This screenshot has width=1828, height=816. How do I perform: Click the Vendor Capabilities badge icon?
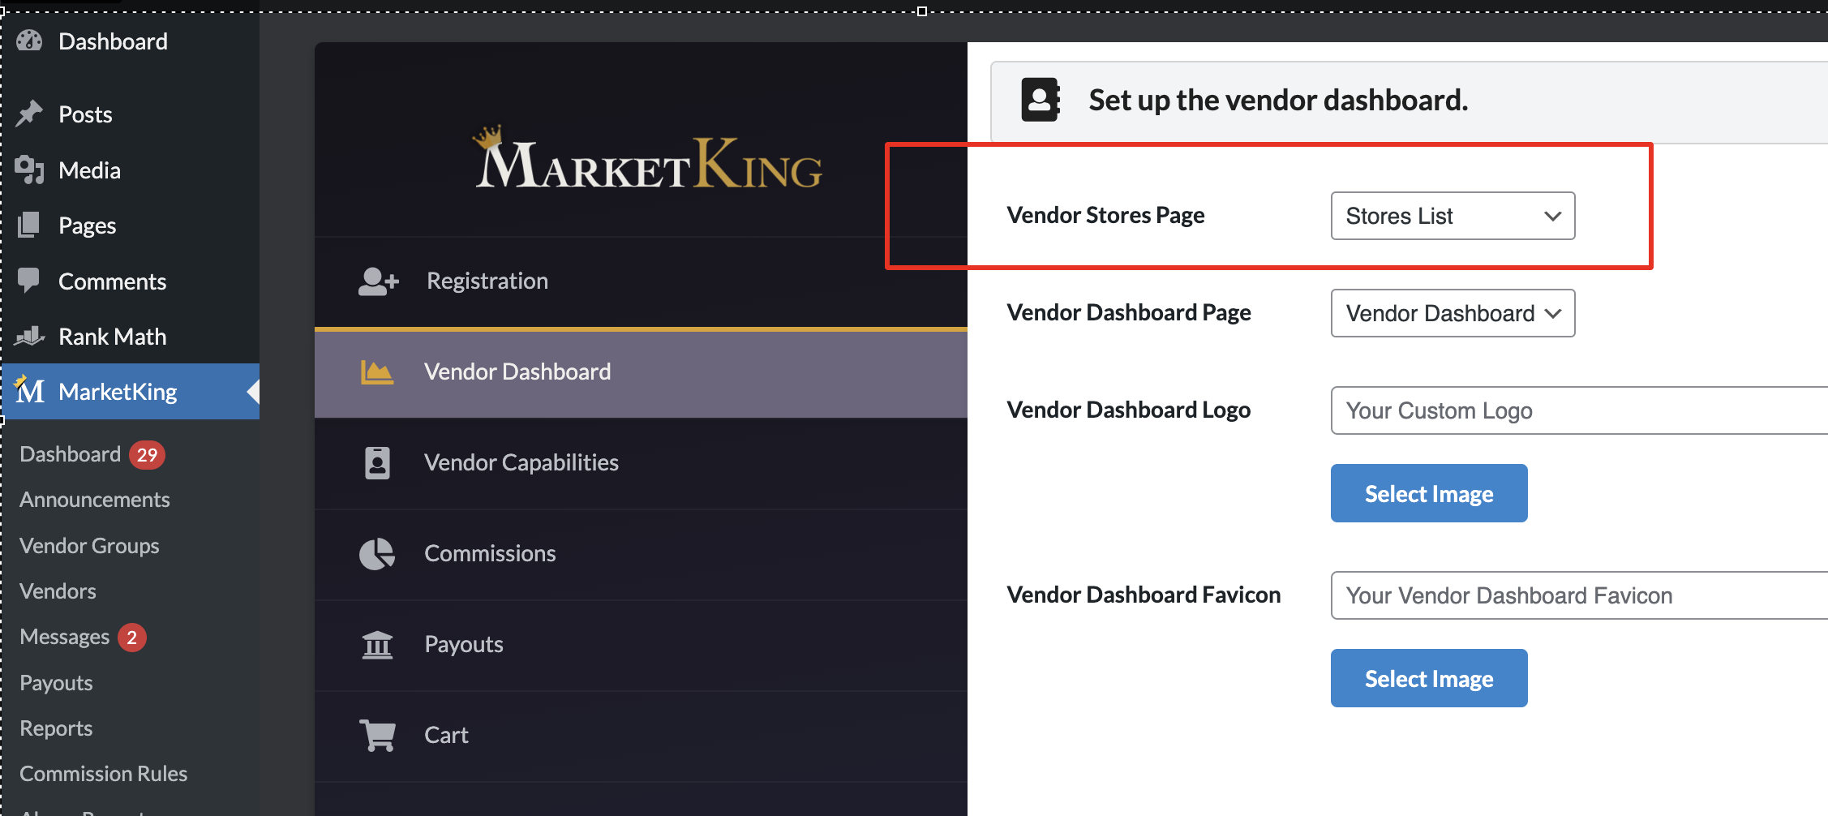[x=377, y=463]
